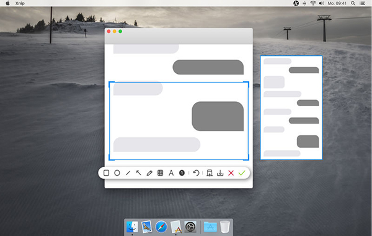This screenshot has height=236, width=372.
Task: Select the pencil freehand tool
Action: [x=149, y=173]
